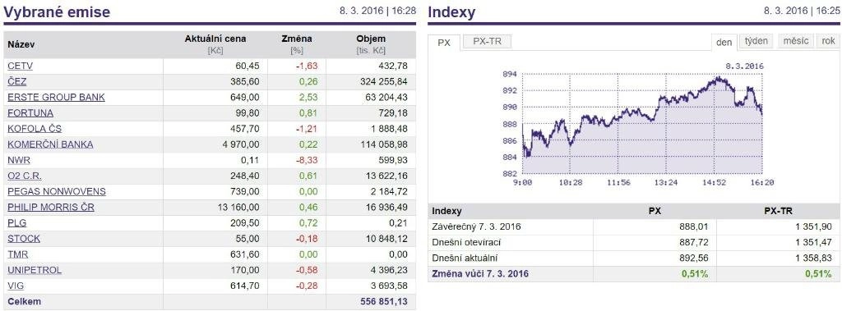Open the ČEZ stock link
The width and height of the screenshot is (842, 311).
(x=17, y=81)
